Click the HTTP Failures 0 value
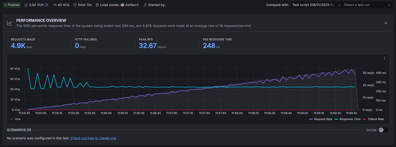396x147 pixels. tap(77, 46)
